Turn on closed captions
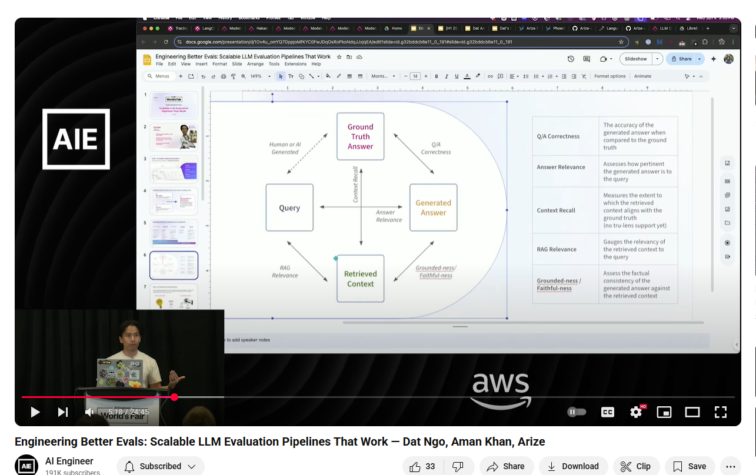The width and height of the screenshot is (756, 475). coord(608,412)
